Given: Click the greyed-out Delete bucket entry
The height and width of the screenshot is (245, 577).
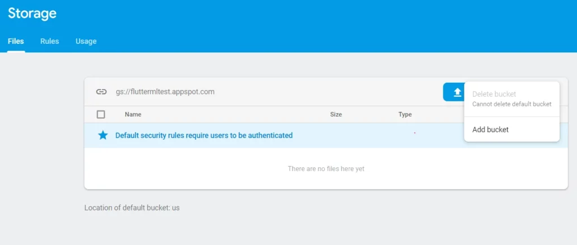Looking at the screenshot, I should click(494, 94).
